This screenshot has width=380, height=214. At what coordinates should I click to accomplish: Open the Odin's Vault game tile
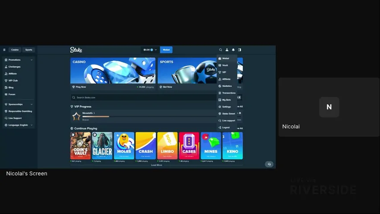tap(81, 146)
